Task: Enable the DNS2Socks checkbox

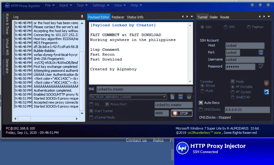Action: (x=201, y=110)
